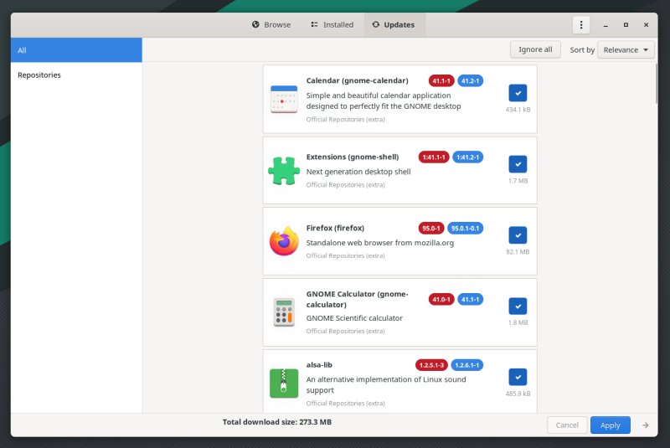The image size is (670, 448).
Task: Select Repositories in the sidebar
Action: point(76,75)
